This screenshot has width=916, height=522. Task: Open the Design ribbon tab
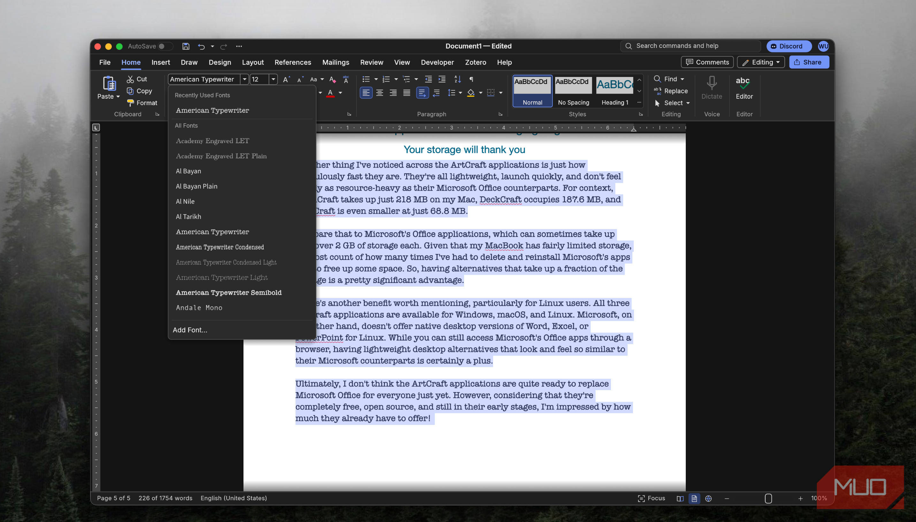tap(220, 62)
